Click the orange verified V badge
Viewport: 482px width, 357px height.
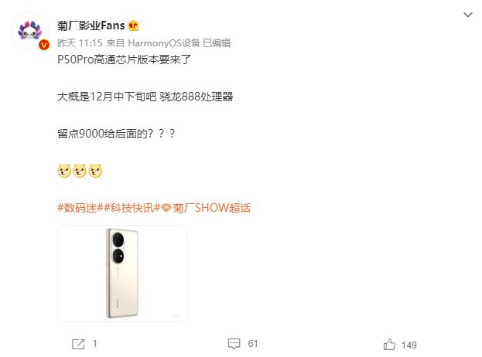point(44,45)
